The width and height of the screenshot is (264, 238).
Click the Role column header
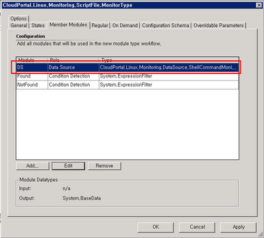[x=73, y=60]
